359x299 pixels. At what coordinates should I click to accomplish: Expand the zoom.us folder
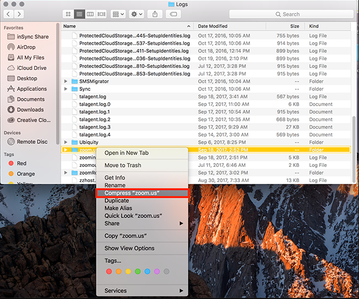pos(66,150)
